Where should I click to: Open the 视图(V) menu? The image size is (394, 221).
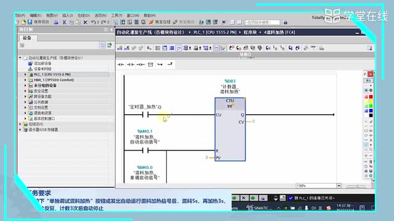[x=52, y=15]
